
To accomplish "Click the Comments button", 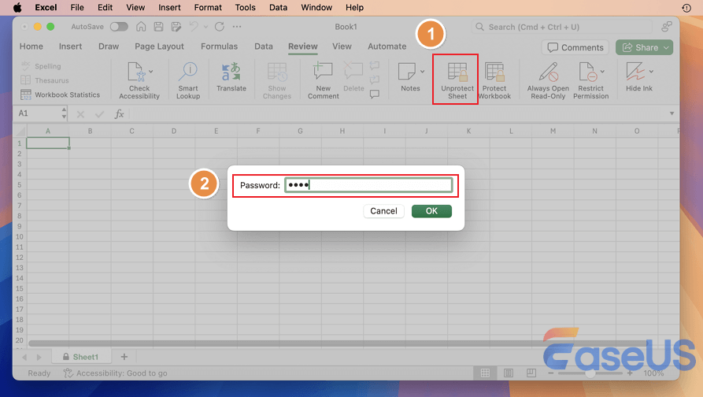I will pyautogui.click(x=575, y=47).
